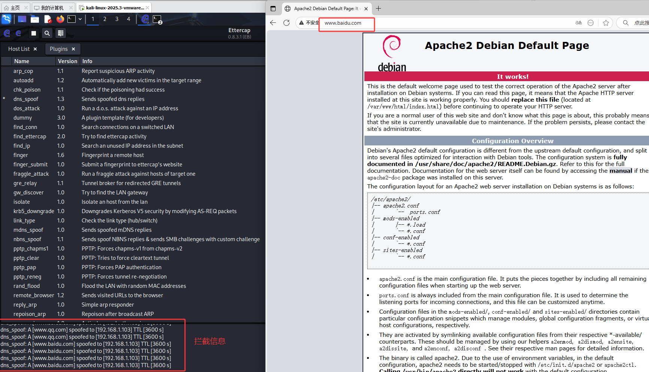
Task: Select the remote_browser plugin row
Action: pos(133,295)
